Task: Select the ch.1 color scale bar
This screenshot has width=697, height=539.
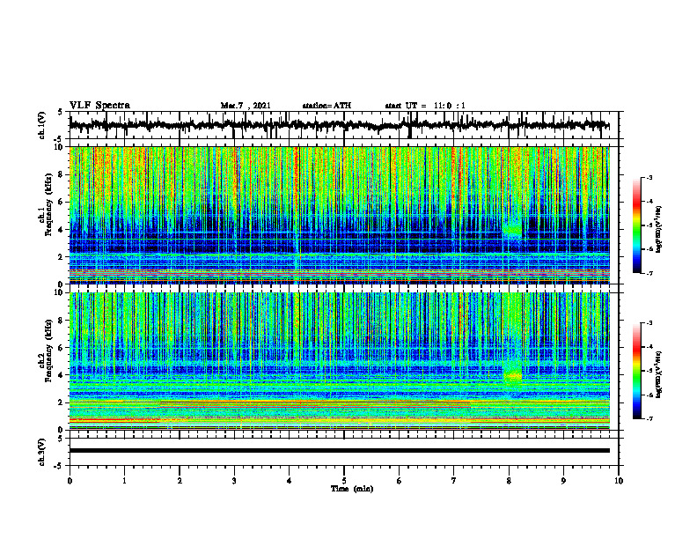Action: click(636, 225)
